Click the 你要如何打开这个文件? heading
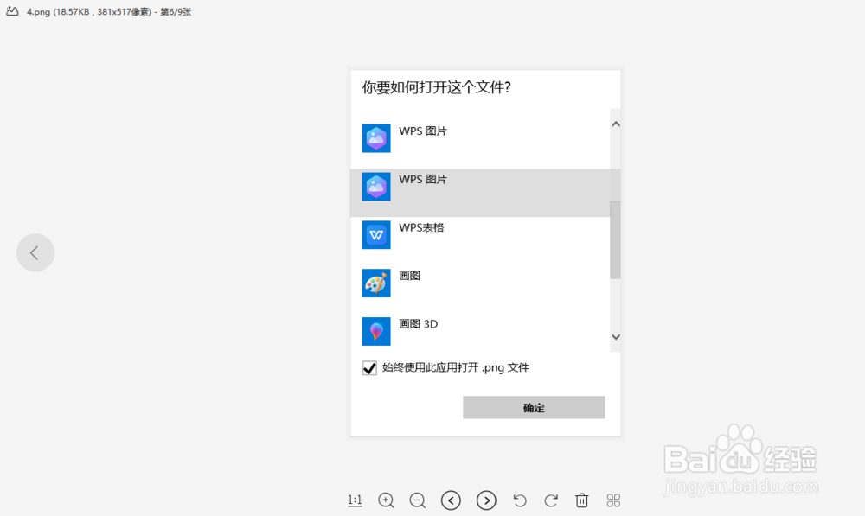 436,87
